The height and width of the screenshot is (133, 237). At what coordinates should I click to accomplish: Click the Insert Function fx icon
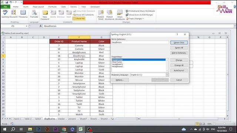40,26
